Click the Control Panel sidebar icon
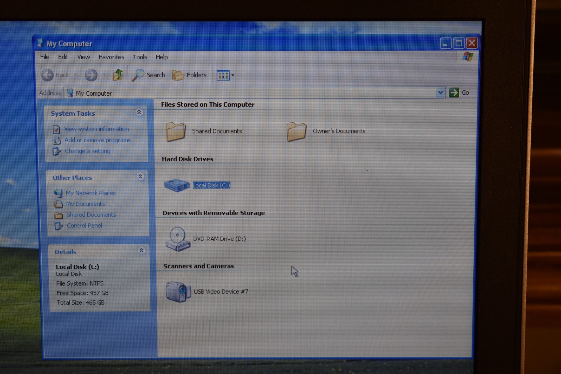This screenshot has height=374, width=561. [x=59, y=226]
